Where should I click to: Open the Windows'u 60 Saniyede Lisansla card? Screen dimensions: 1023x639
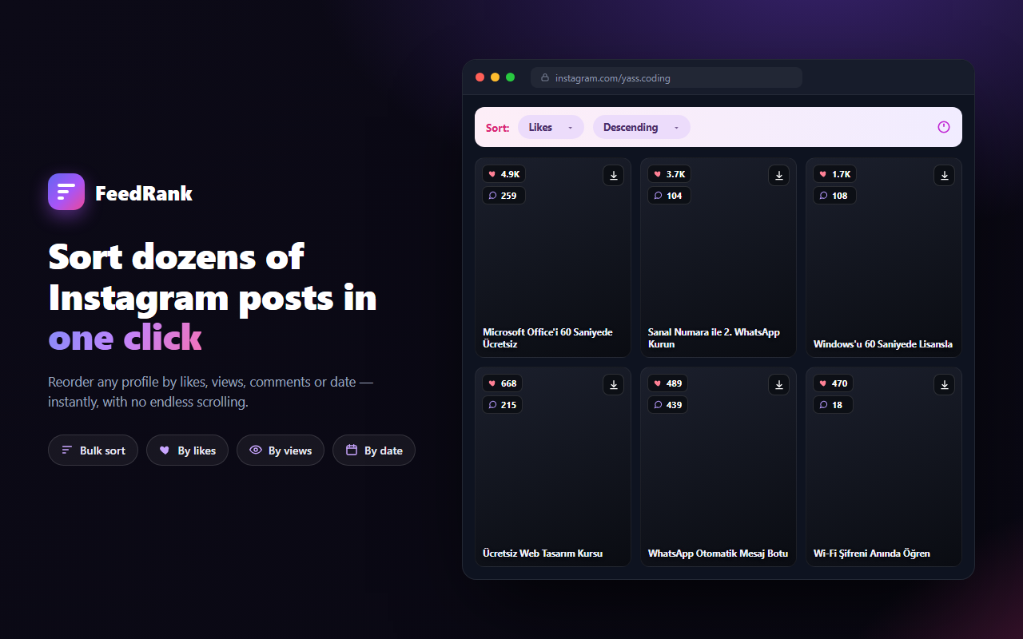(x=884, y=258)
